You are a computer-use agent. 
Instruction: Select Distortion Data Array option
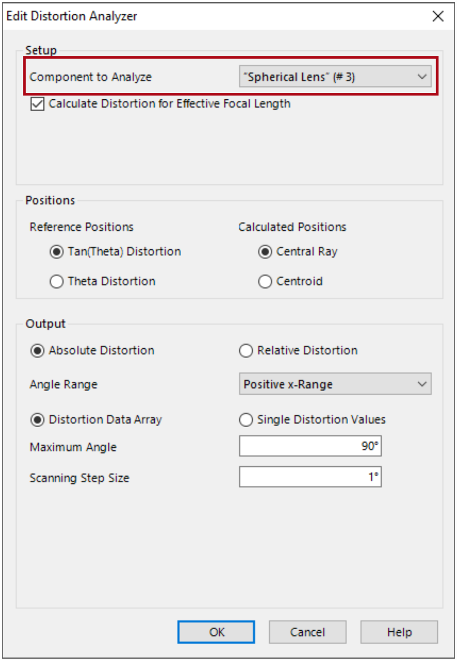pos(37,419)
